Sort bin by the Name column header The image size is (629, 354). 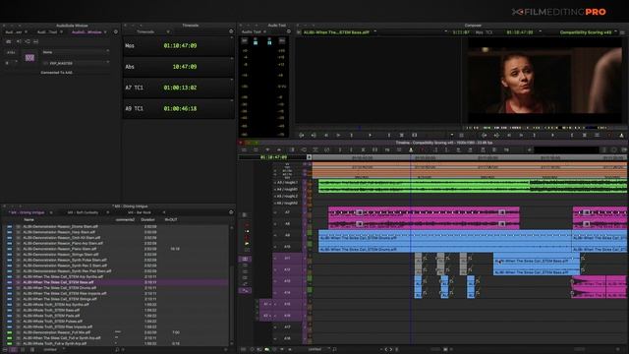29,219
